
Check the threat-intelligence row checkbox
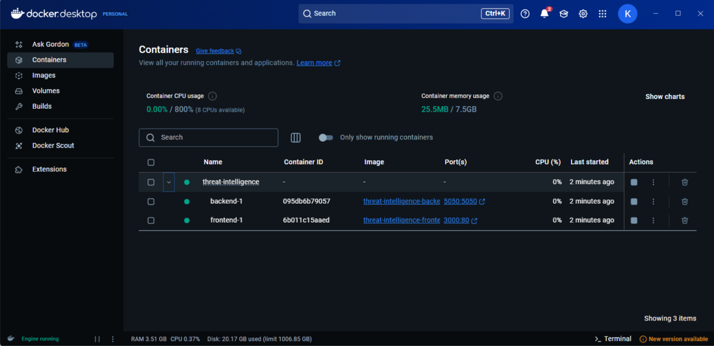151,182
